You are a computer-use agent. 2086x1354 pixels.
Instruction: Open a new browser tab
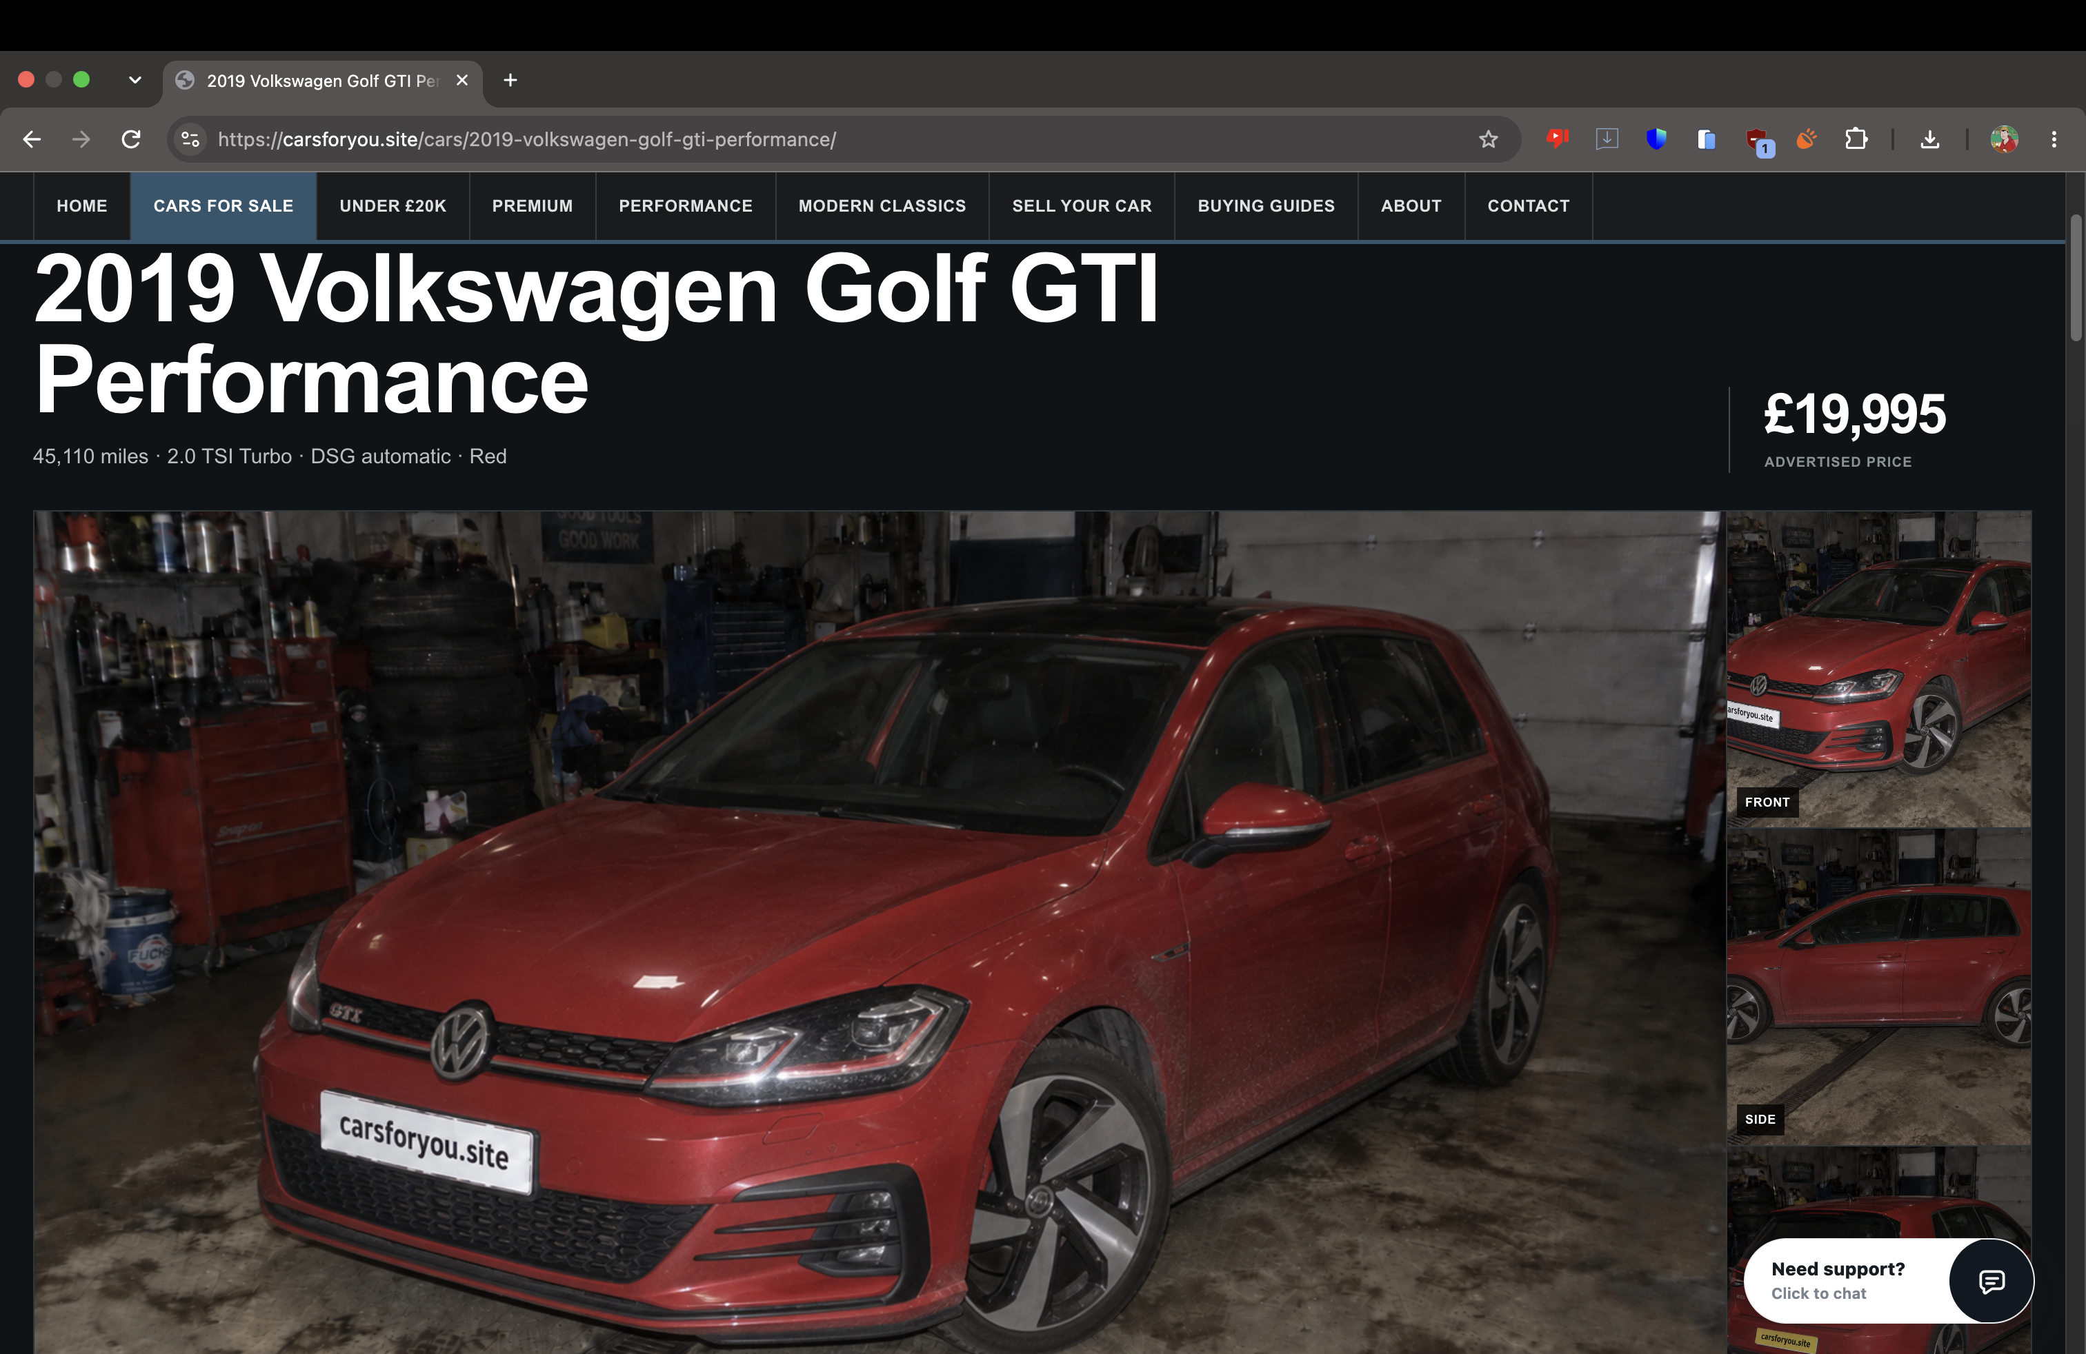510,81
